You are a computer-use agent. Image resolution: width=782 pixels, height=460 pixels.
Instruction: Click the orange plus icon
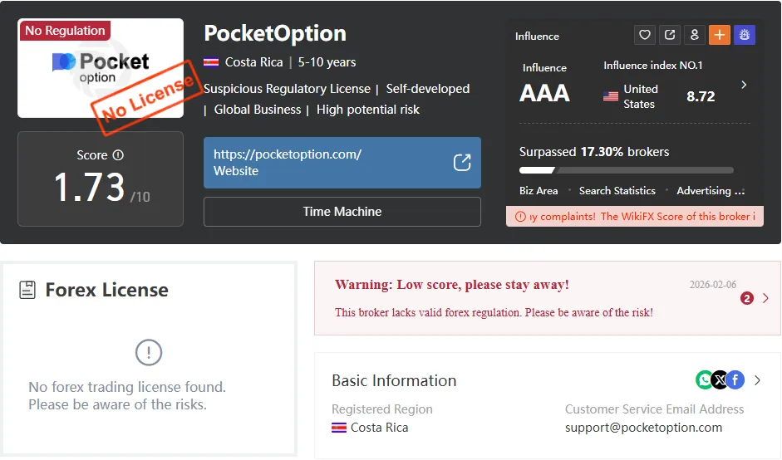click(x=720, y=35)
